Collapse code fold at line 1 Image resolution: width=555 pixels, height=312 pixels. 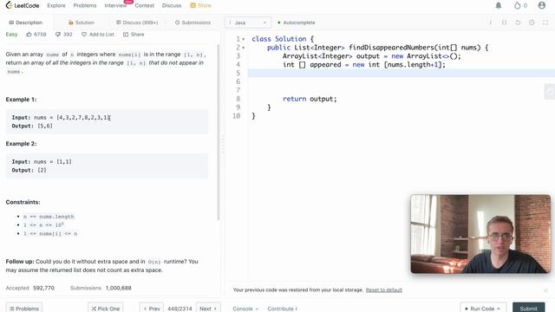tap(244, 39)
